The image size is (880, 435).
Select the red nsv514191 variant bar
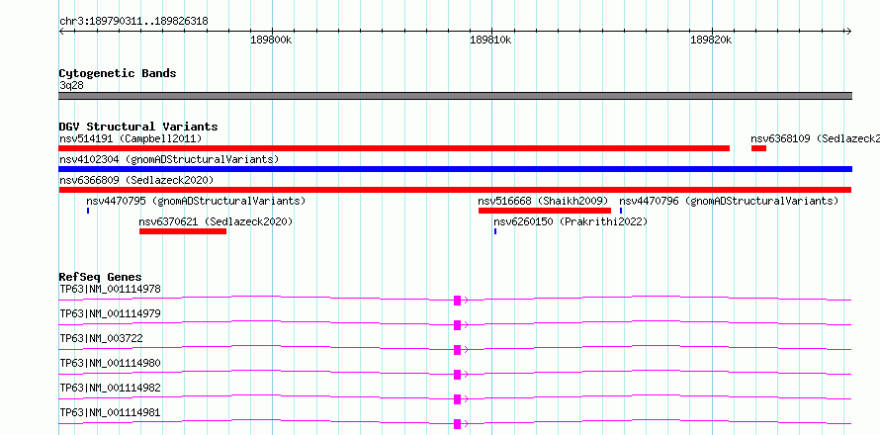point(394,148)
